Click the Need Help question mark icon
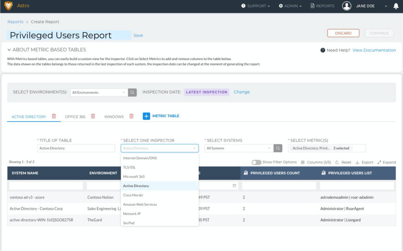 tap(323, 50)
